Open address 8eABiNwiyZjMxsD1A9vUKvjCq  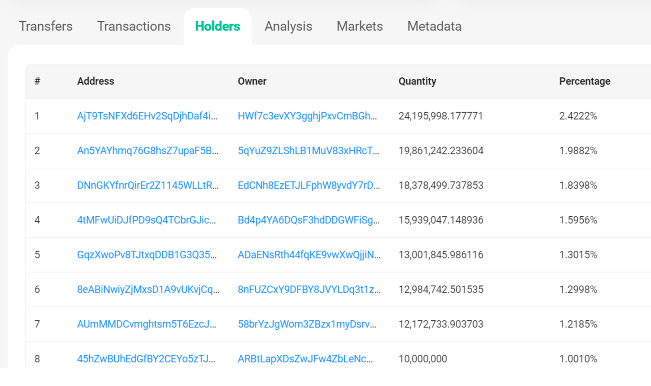tap(148, 289)
